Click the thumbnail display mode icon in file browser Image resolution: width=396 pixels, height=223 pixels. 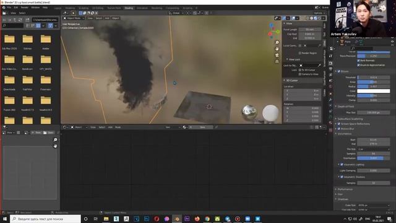point(38,25)
